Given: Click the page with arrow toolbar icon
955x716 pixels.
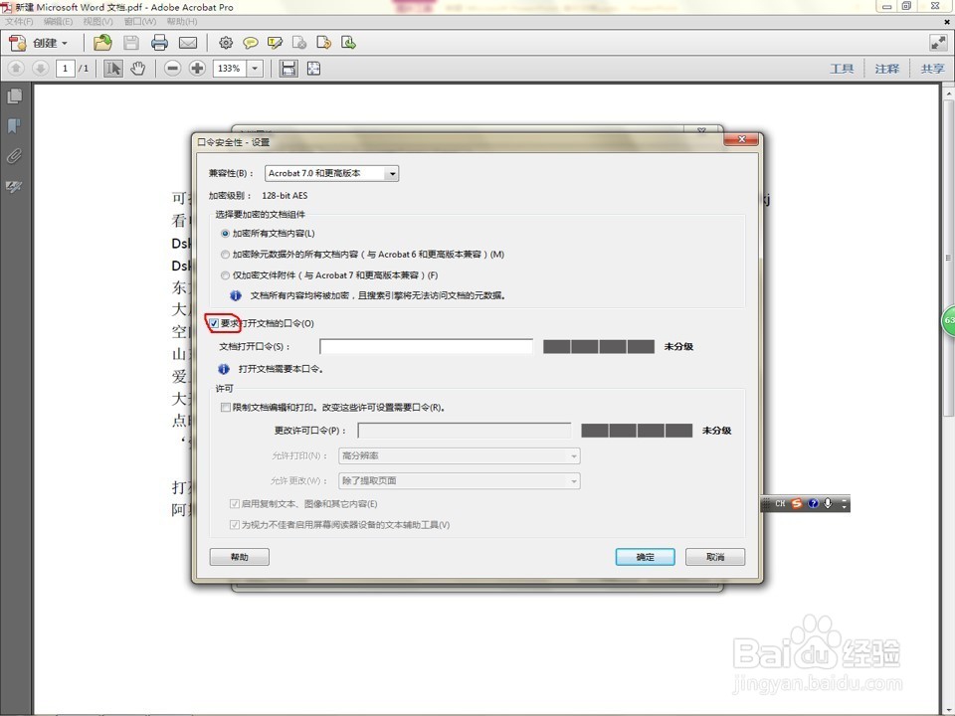Looking at the screenshot, I should point(324,43).
